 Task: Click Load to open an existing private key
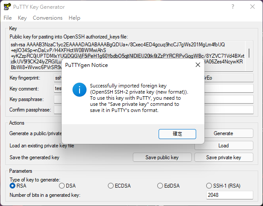[223, 146]
